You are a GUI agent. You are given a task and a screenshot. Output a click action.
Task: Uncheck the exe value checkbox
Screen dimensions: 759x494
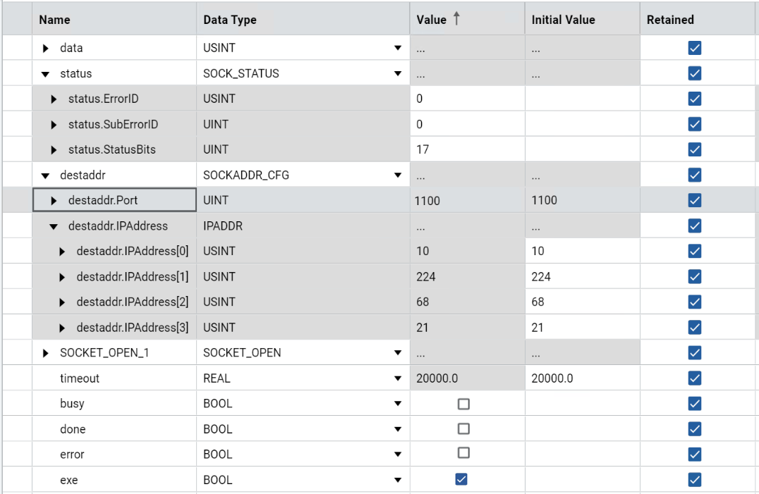click(x=461, y=480)
